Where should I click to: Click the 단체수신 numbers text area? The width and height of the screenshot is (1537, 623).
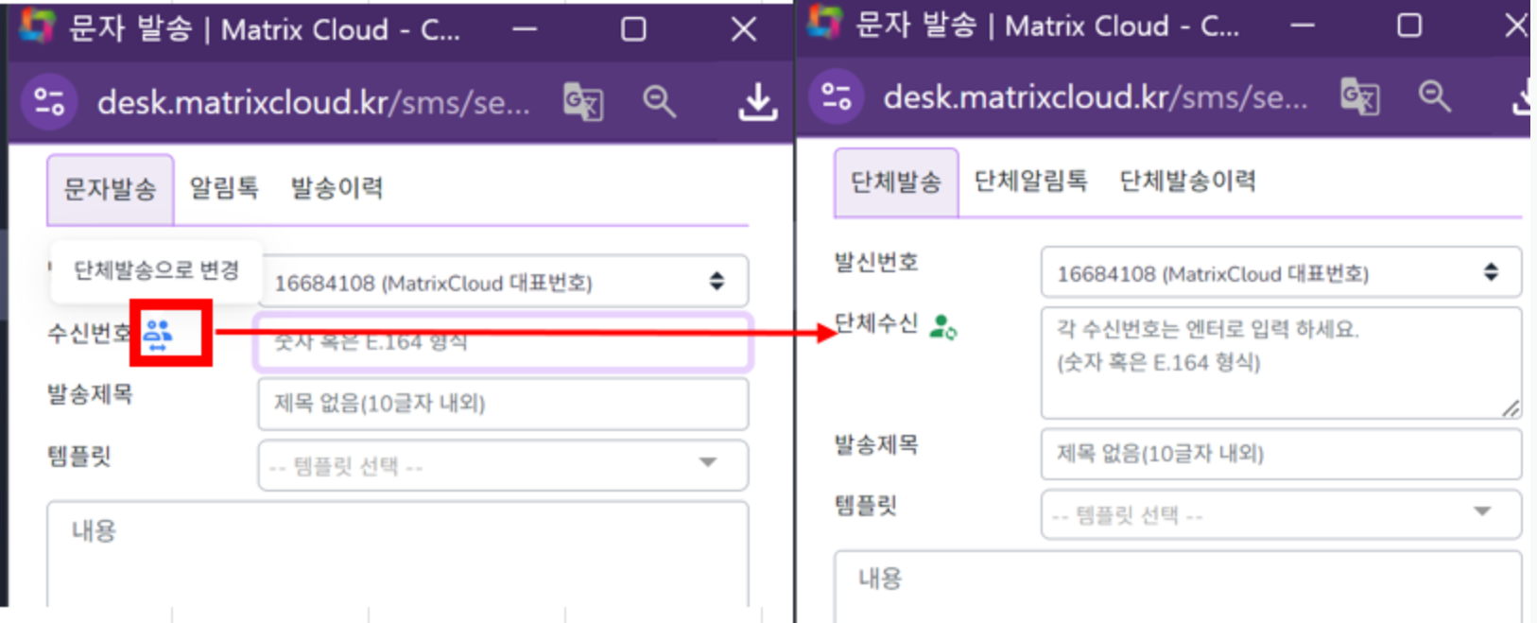[x=1280, y=363]
